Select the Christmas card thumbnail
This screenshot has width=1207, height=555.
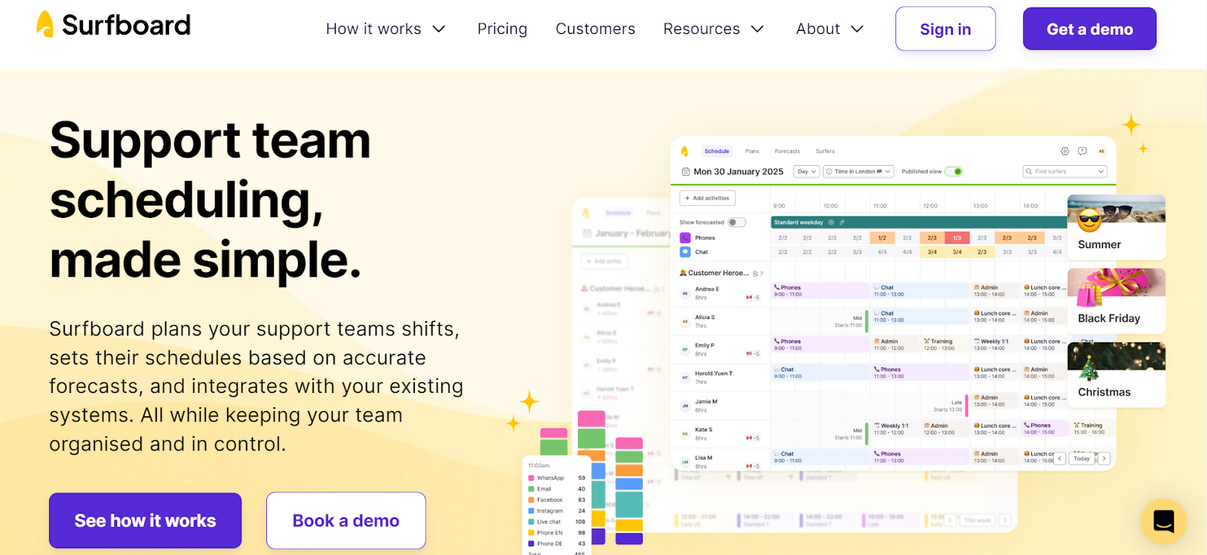pyautogui.click(x=1116, y=375)
